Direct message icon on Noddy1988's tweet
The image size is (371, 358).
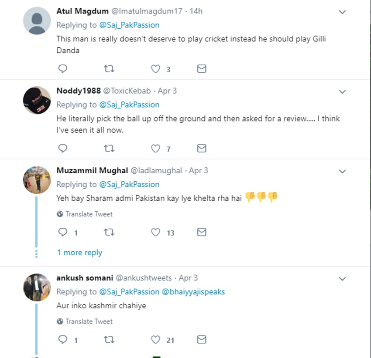202,149
